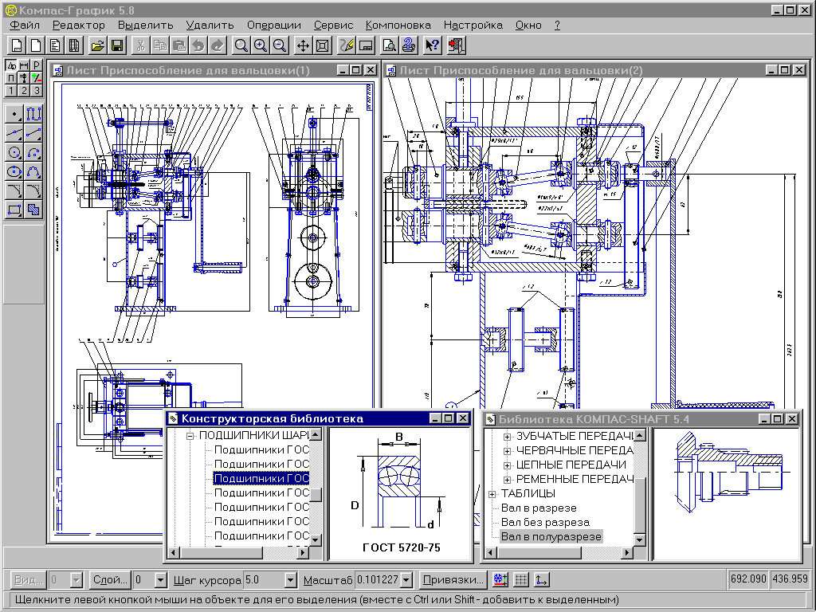
Task: Select 'Вал в полуразрезе' item
Action: [551, 536]
